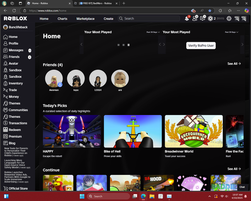251x201 pixels.
Task: Click the favorites star in the address bar
Action: click(x=210, y=11)
